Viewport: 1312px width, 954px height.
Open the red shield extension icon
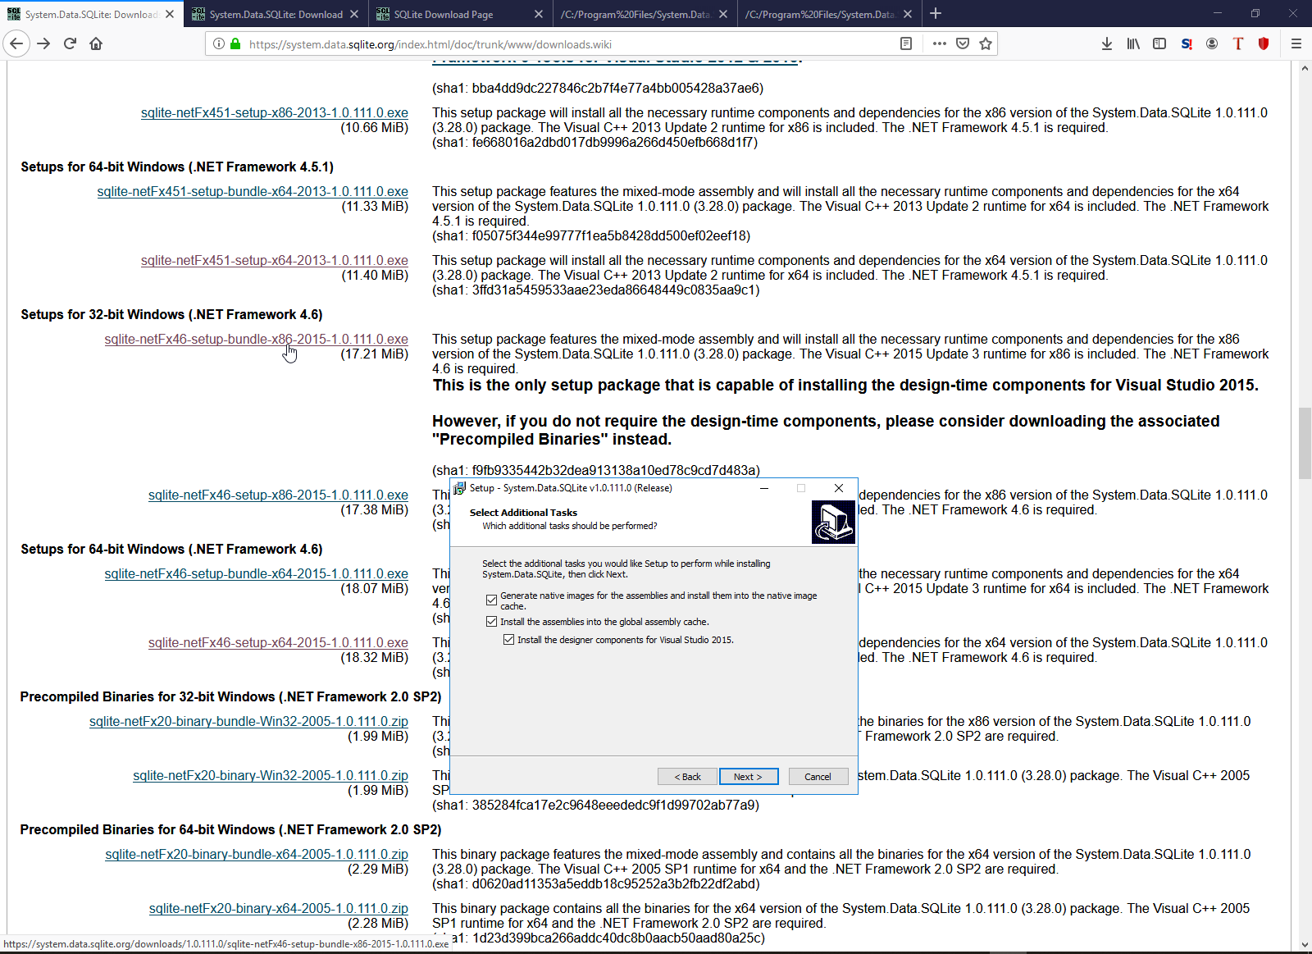point(1264,43)
